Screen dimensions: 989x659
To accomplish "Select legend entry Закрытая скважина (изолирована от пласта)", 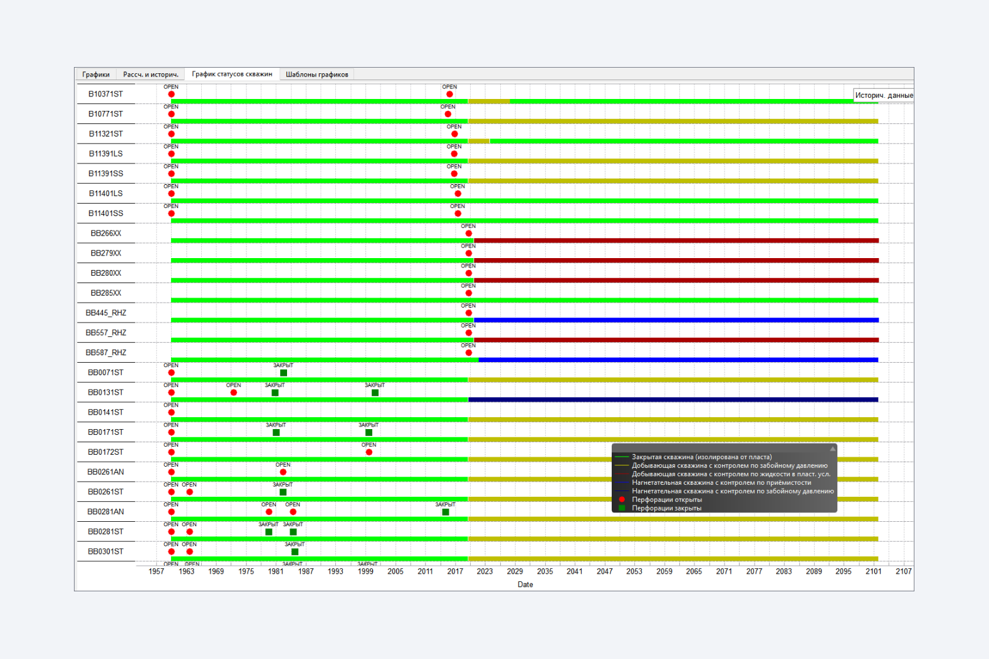I will click(701, 457).
